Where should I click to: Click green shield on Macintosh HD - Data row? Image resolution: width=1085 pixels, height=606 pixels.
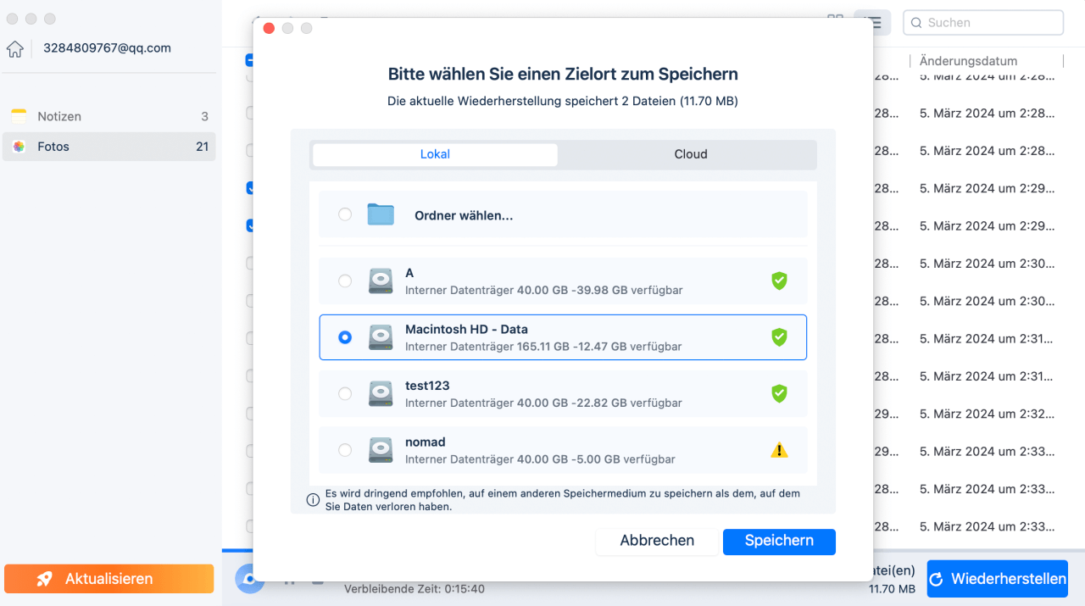[x=779, y=337]
